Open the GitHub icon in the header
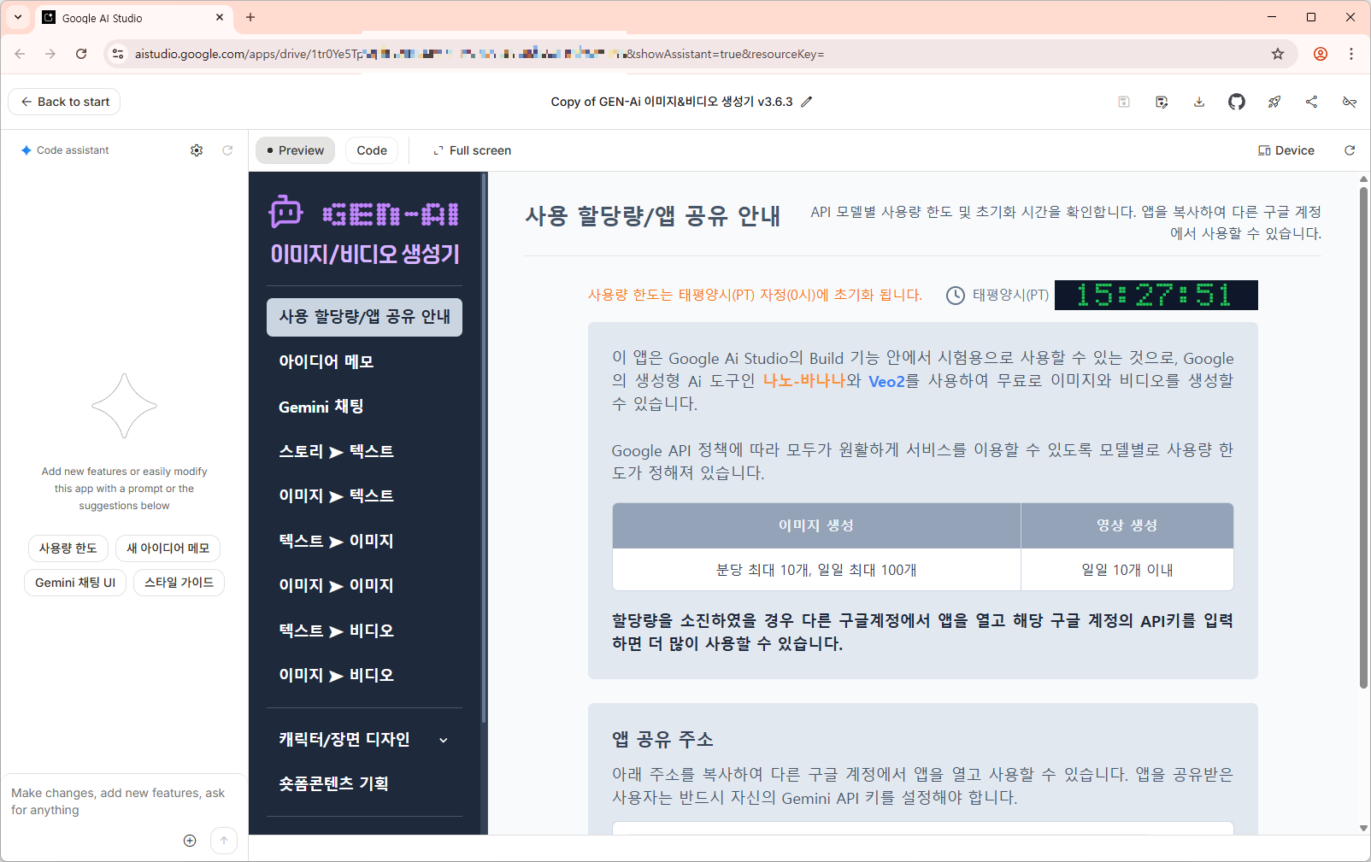The image size is (1371, 862). coord(1237,102)
